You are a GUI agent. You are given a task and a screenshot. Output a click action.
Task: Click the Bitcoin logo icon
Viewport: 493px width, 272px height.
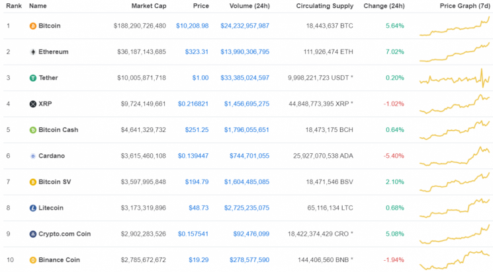coord(32,26)
